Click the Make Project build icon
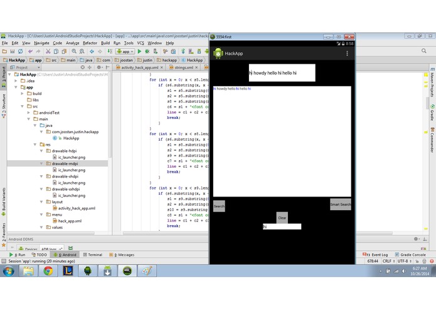Viewport: 436px width, 309px height. point(110,51)
